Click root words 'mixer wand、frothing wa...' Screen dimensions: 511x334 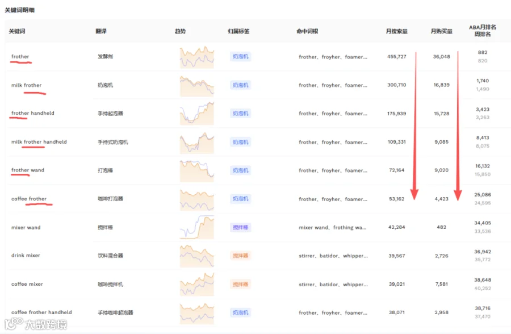tap(333, 227)
